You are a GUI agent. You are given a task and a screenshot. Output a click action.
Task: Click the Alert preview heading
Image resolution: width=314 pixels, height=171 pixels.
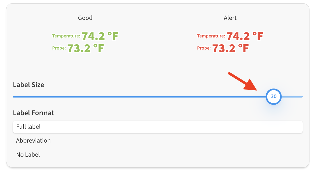click(x=230, y=18)
